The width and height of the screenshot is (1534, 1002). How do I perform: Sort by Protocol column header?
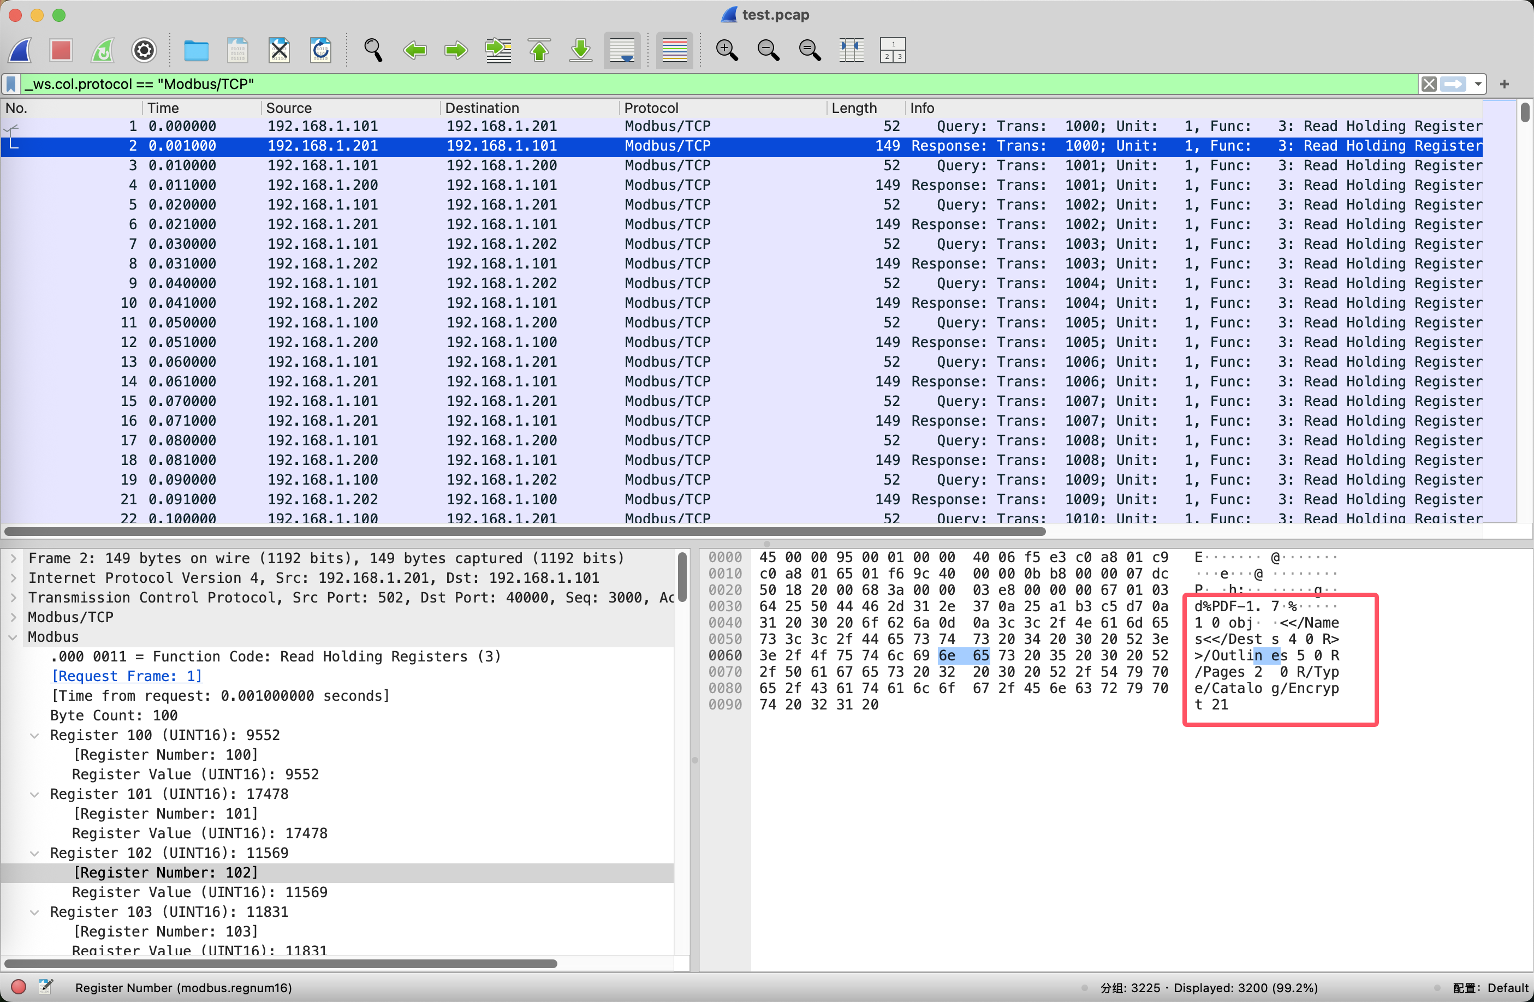[723, 108]
